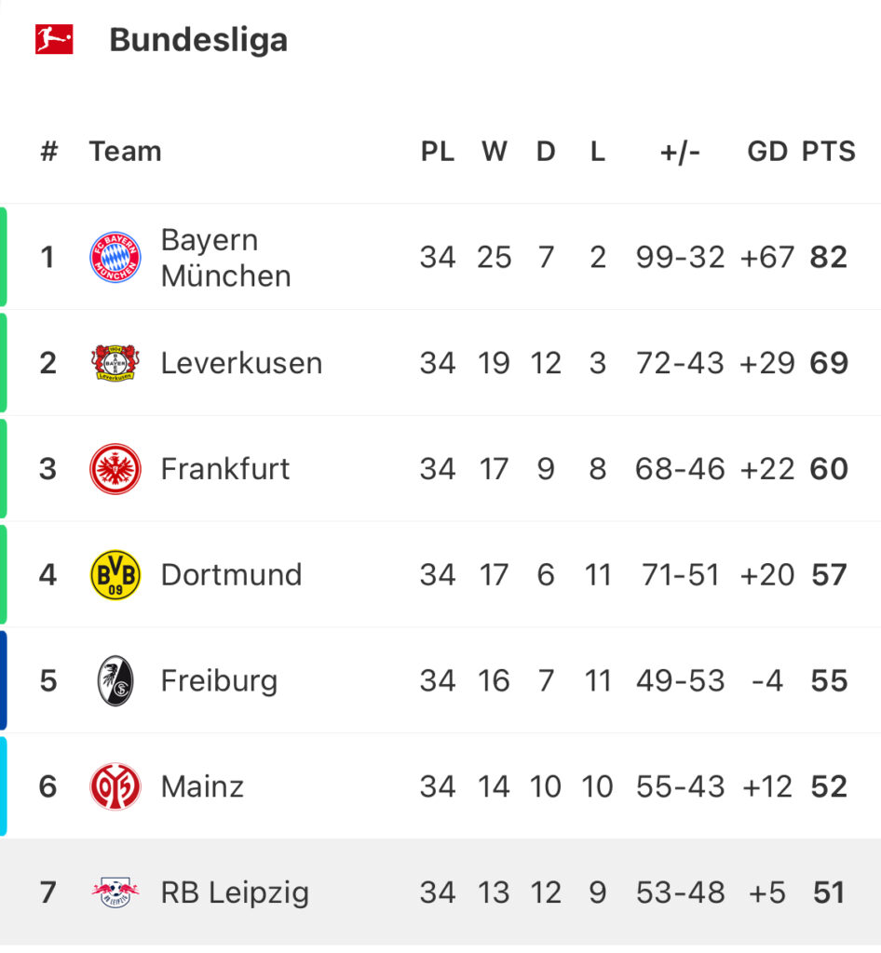Click the Mainz 05 club crest
This screenshot has height=953, width=881.
pos(115,786)
